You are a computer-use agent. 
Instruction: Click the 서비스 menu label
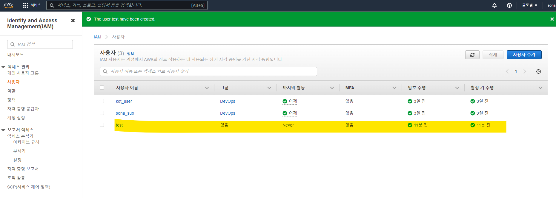click(36, 5)
